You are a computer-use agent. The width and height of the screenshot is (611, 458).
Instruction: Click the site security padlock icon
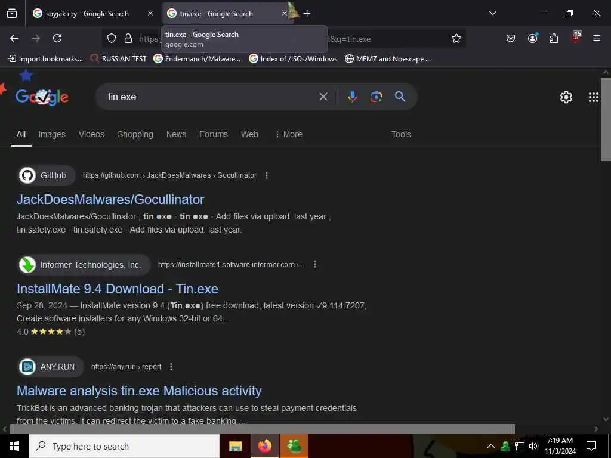128,38
